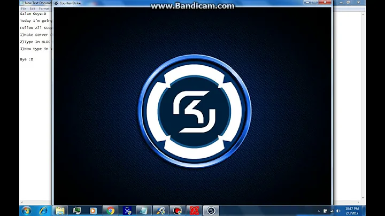Click the '2)Type In HLDS' line in Notepad
The image size is (385, 216).
coord(36,42)
